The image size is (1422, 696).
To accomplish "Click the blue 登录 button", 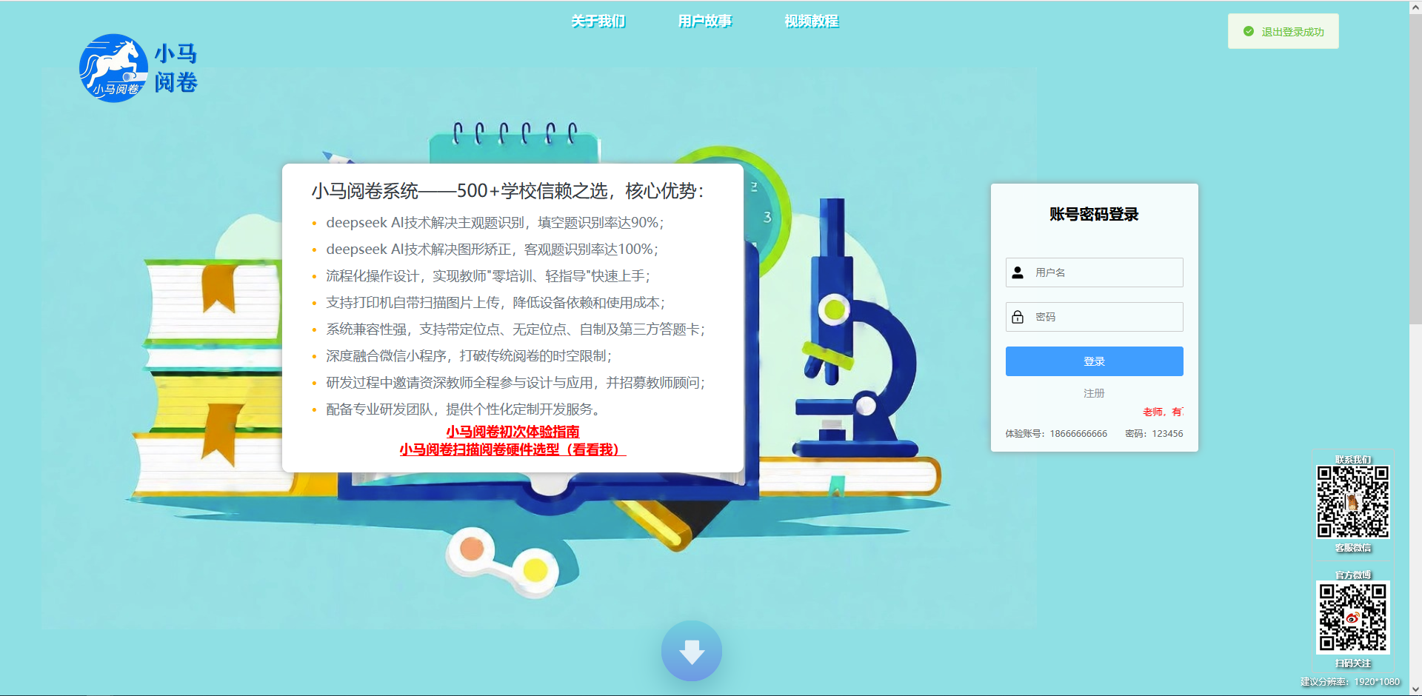I will pos(1094,361).
